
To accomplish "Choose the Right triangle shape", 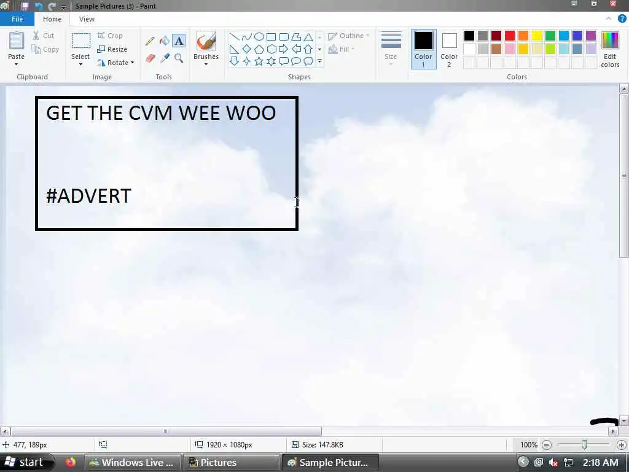I will (234, 49).
